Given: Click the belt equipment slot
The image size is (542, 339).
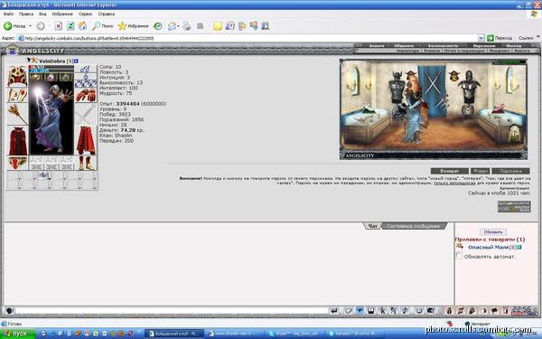Looking at the screenshot, I should [17, 163].
